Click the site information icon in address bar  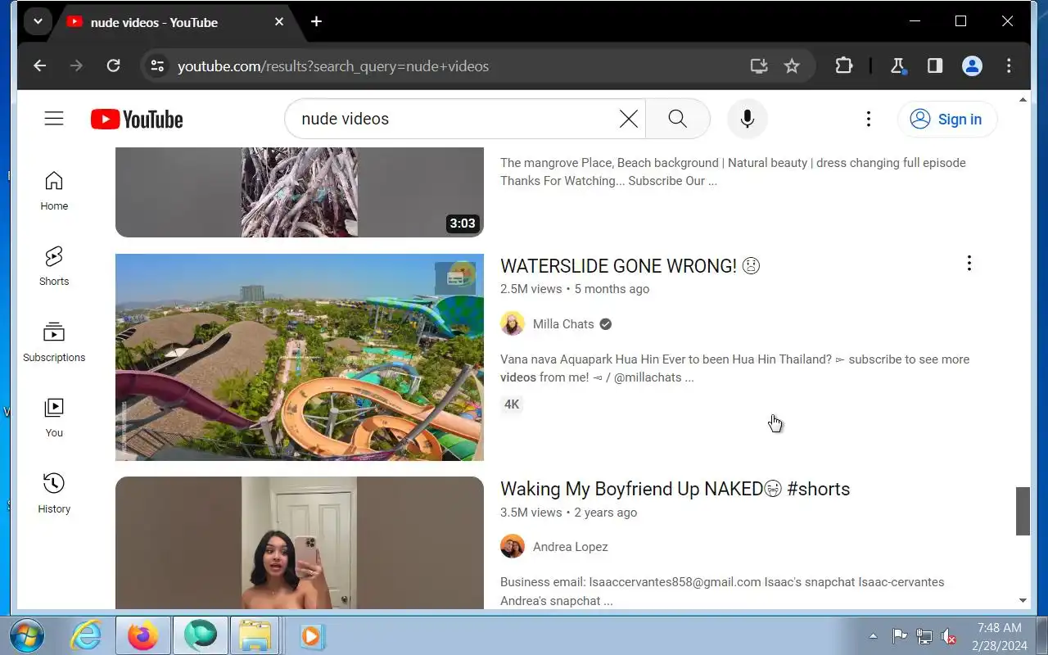tap(157, 66)
